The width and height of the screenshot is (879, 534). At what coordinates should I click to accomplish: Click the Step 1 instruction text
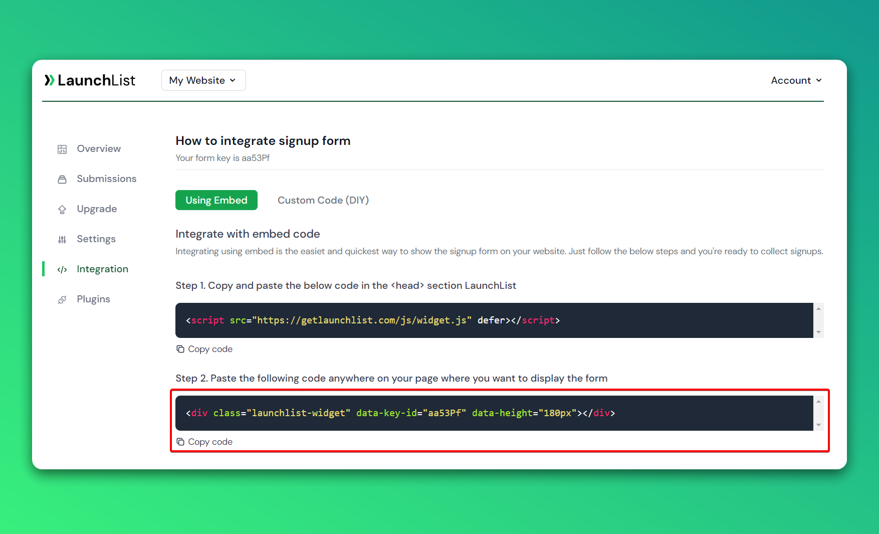click(346, 285)
